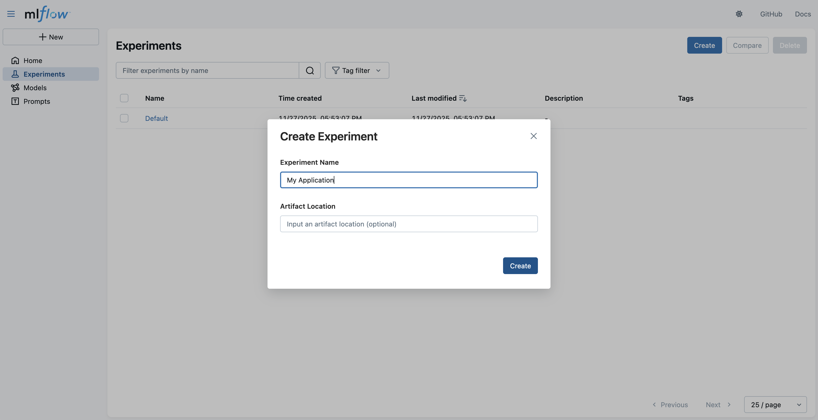Close the Create Experiment dialog

[x=533, y=136]
